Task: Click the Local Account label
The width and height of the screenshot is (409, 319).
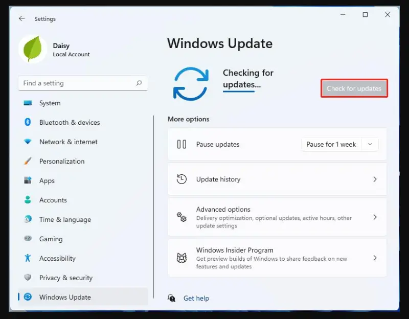Action: coord(71,54)
